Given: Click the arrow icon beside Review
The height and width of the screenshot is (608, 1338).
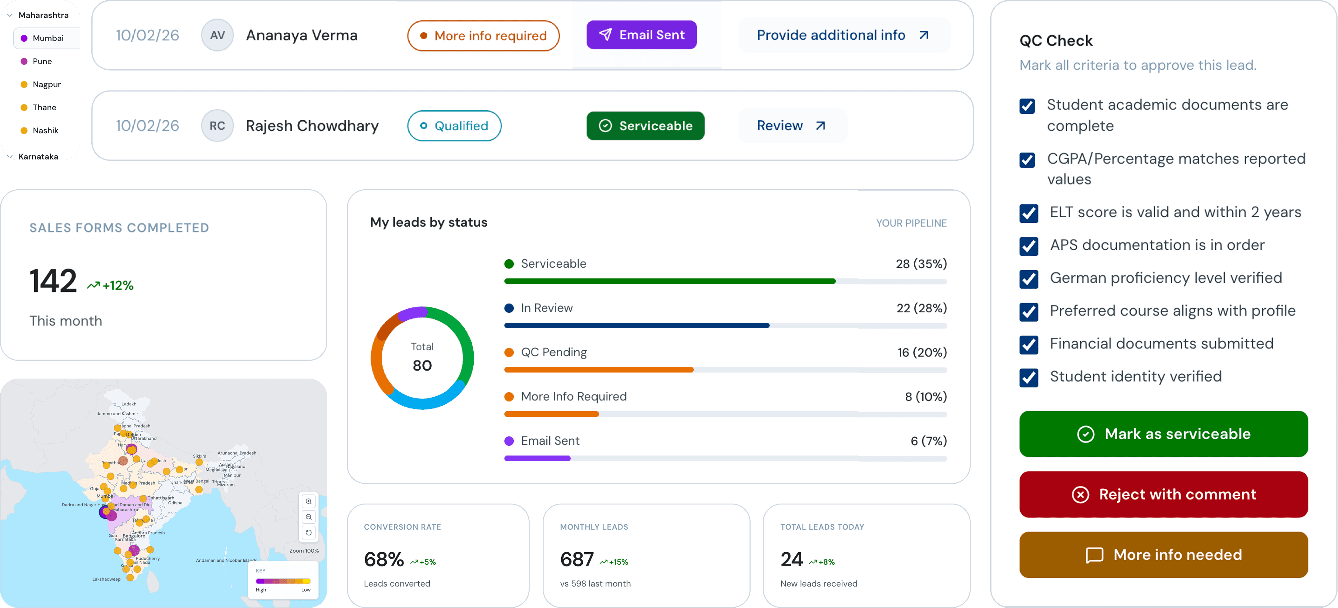Looking at the screenshot, I should [820, 126].
